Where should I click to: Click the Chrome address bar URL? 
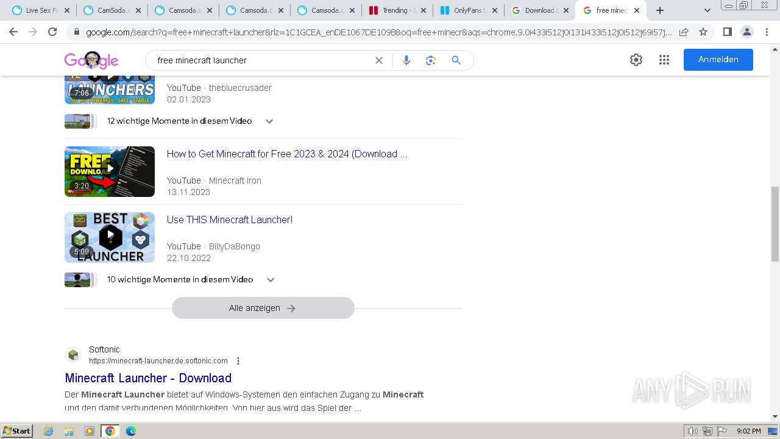(x=378, y=32)
